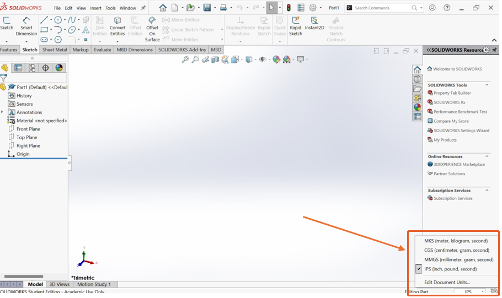Open FeatureManager Design Tree tab

tap(5, 68)
